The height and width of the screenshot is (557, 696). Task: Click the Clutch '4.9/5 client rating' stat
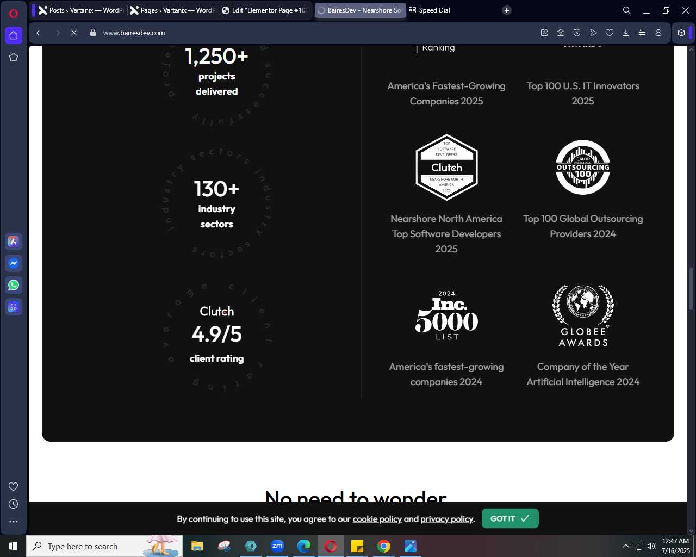tap(216, 335)
